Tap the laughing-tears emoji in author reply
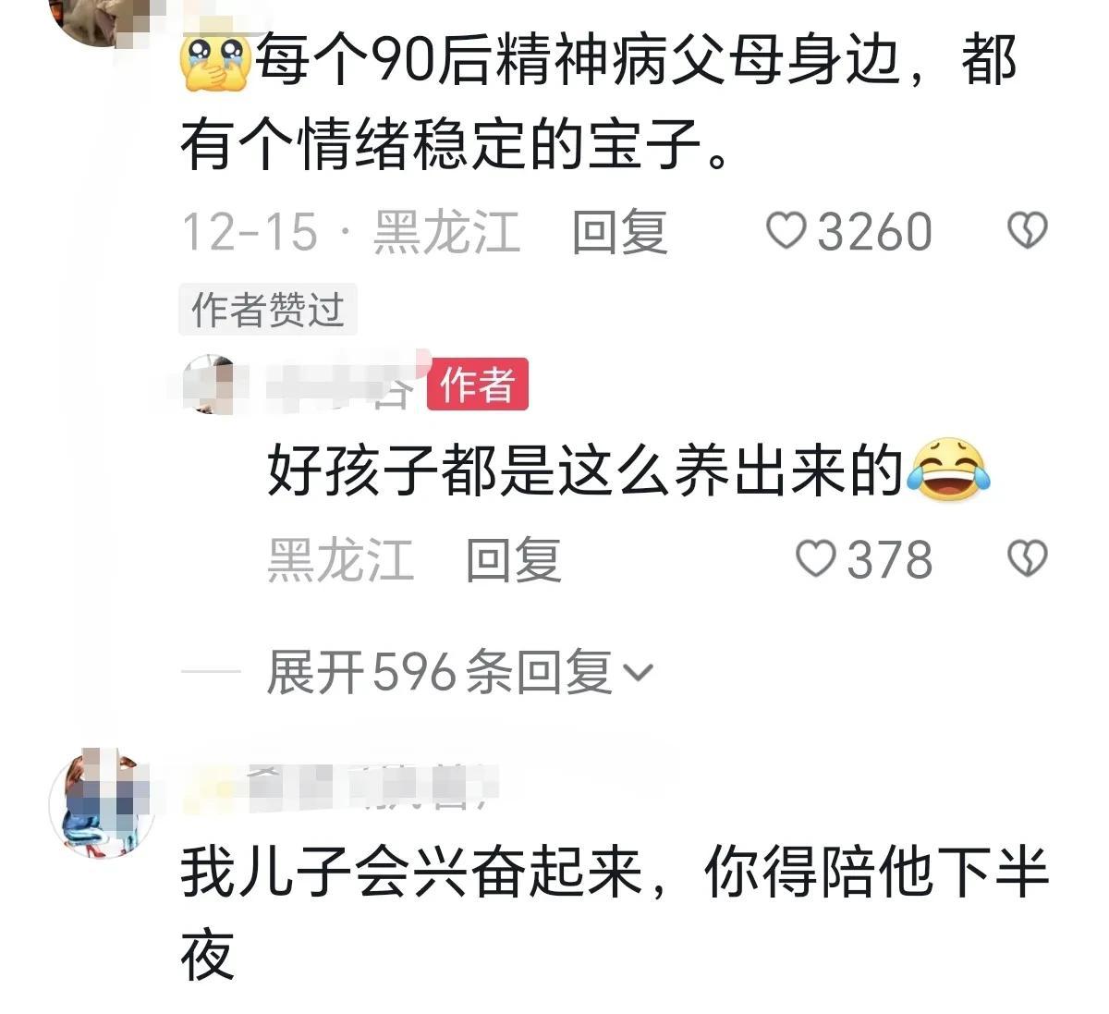This screenshot has height=1014, width=1109. pos(948,470)
